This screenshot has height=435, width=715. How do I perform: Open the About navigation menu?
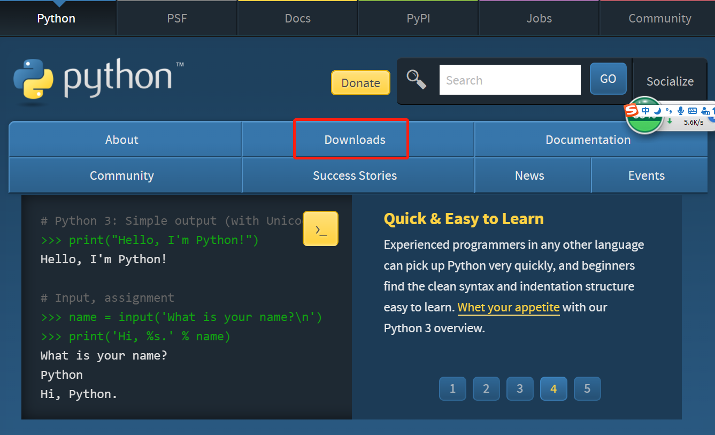(x=121, y=139)
